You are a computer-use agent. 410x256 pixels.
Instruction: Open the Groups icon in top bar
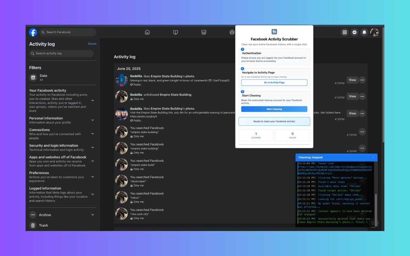pyautogui.click(x=232, y=32)
